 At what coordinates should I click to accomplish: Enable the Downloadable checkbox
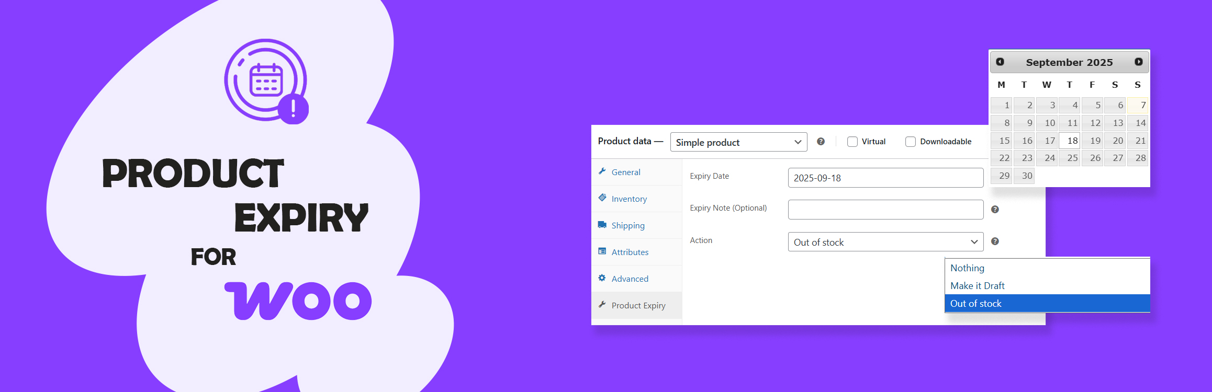tap(911, 142)
